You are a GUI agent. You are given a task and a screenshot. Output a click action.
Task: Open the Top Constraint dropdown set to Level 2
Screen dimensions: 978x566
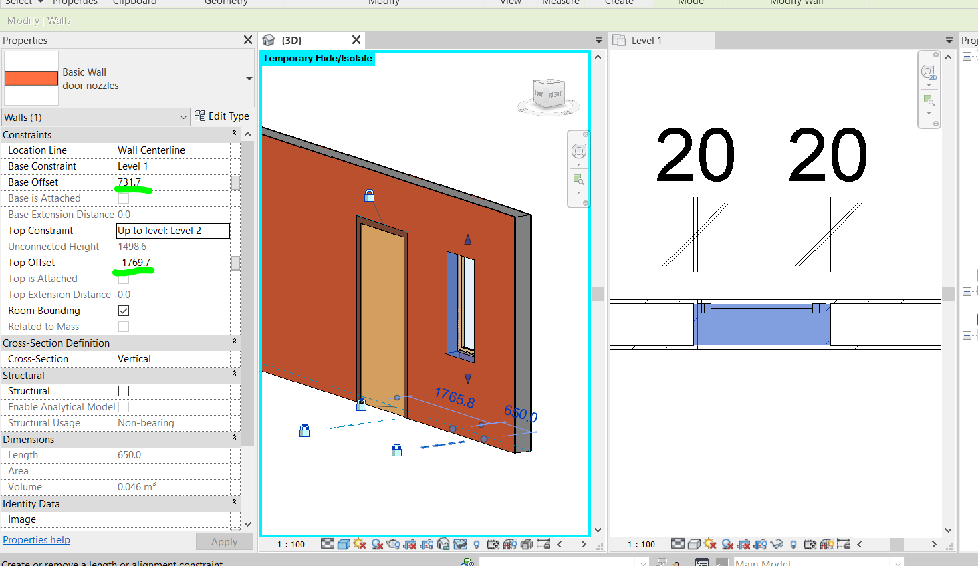click(x=172, y=230)
